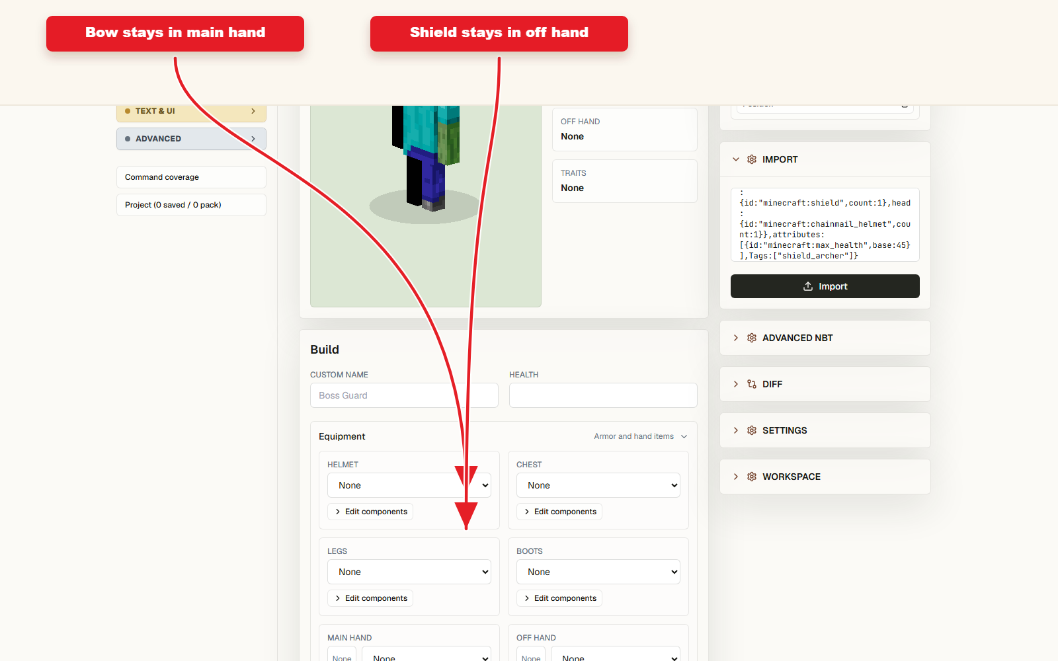Open the TEXT & UI sidebar category

191,112
